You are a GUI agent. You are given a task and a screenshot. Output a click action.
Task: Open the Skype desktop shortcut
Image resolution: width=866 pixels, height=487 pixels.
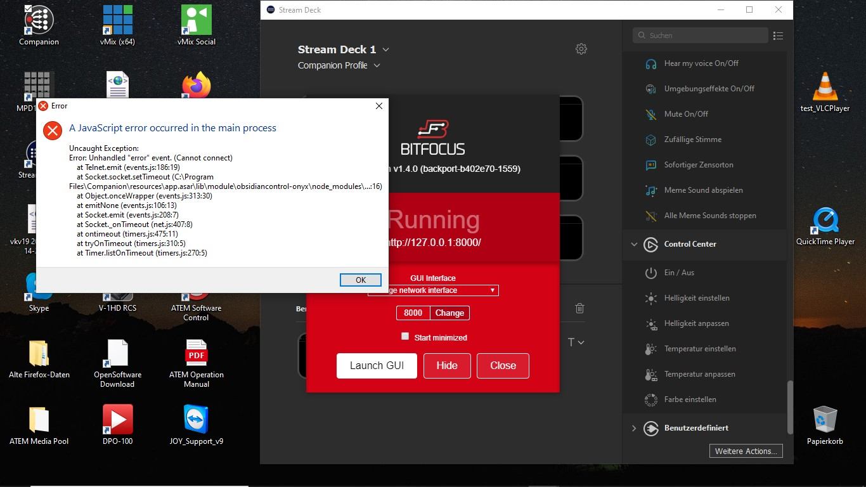39,292
